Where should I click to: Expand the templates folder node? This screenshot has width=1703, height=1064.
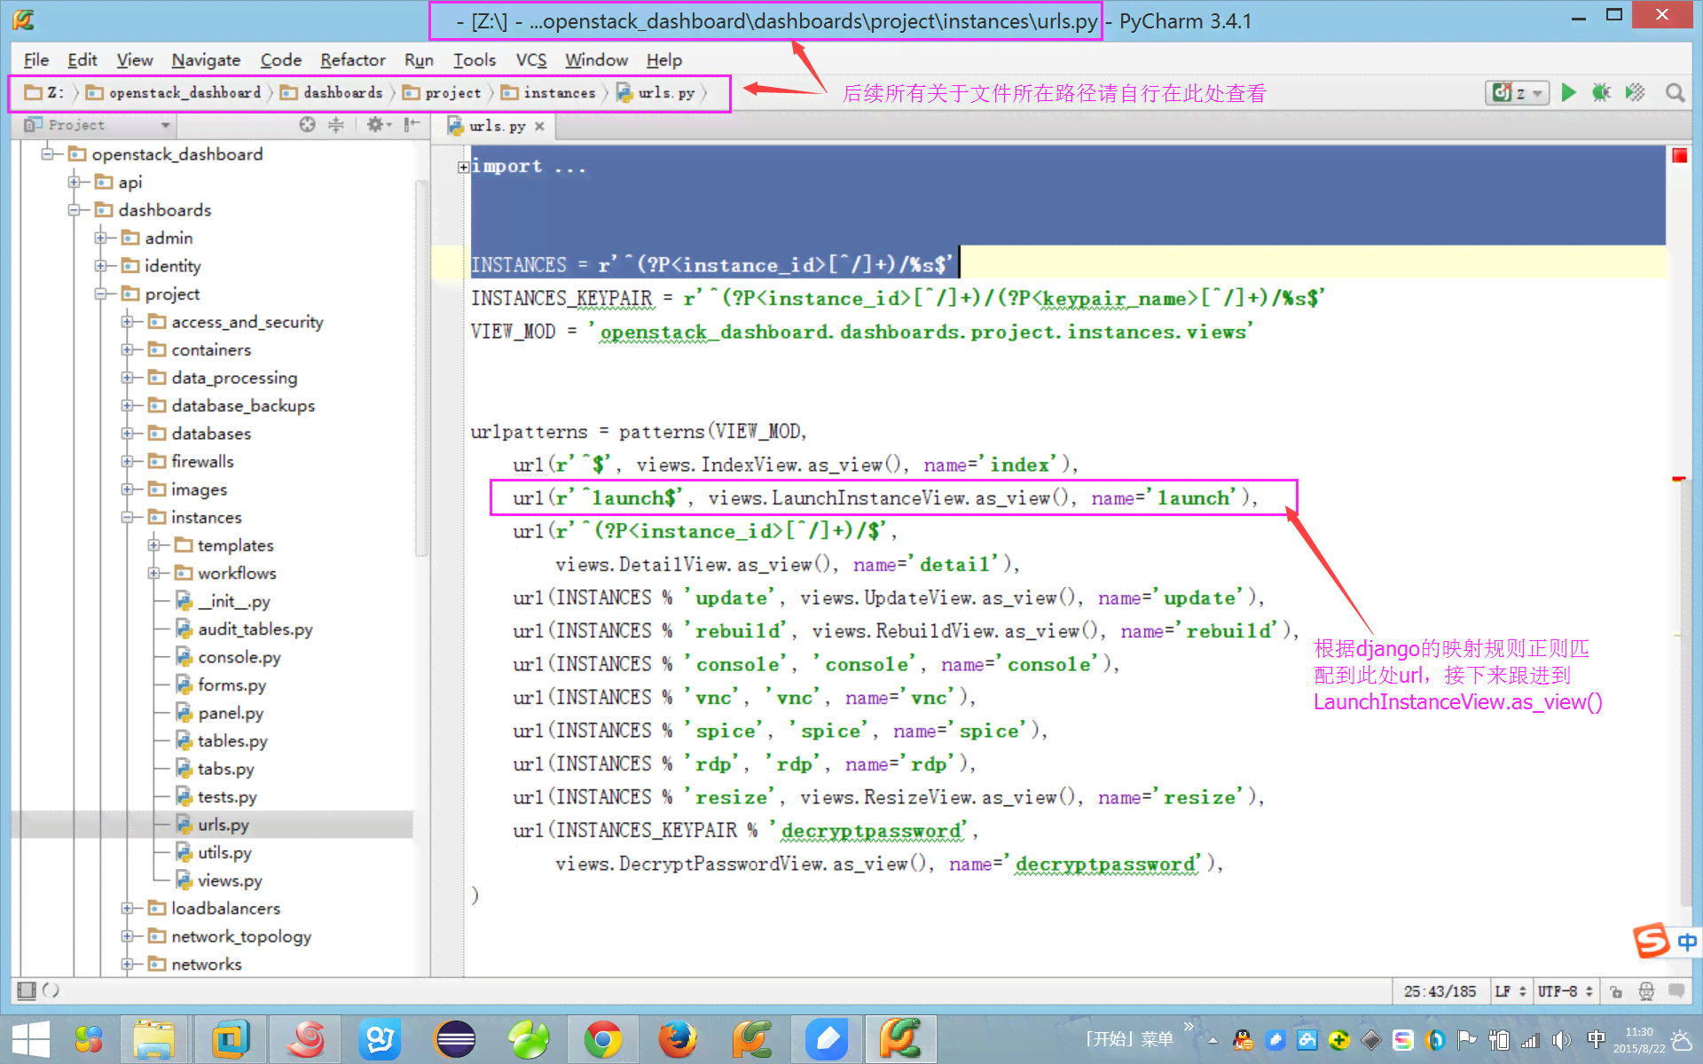coord(154,545)
